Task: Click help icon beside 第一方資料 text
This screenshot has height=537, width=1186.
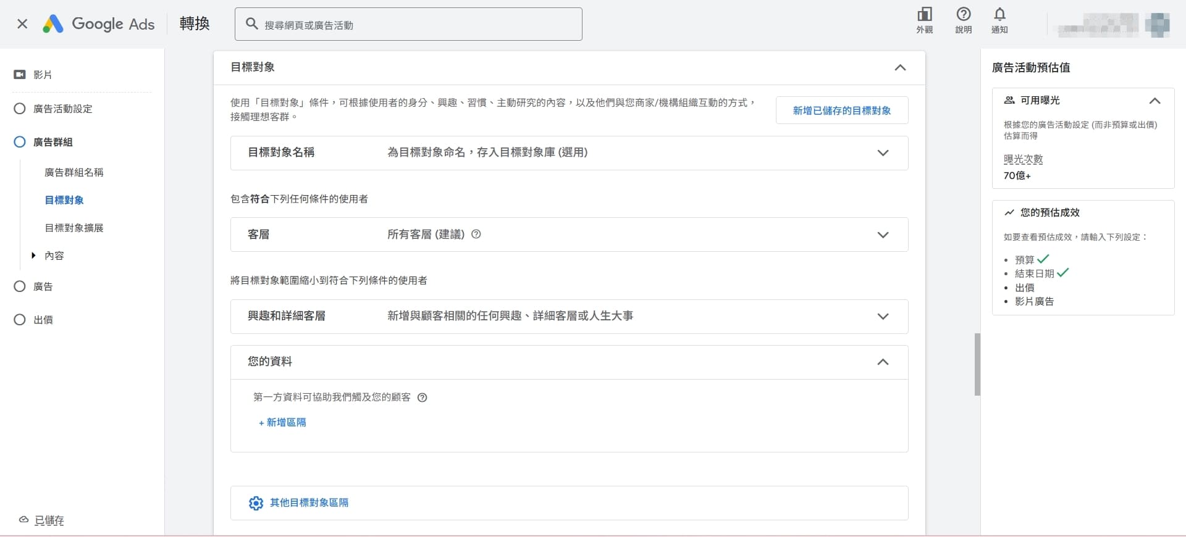Action: pyautogui.click(x=423, y=398)
